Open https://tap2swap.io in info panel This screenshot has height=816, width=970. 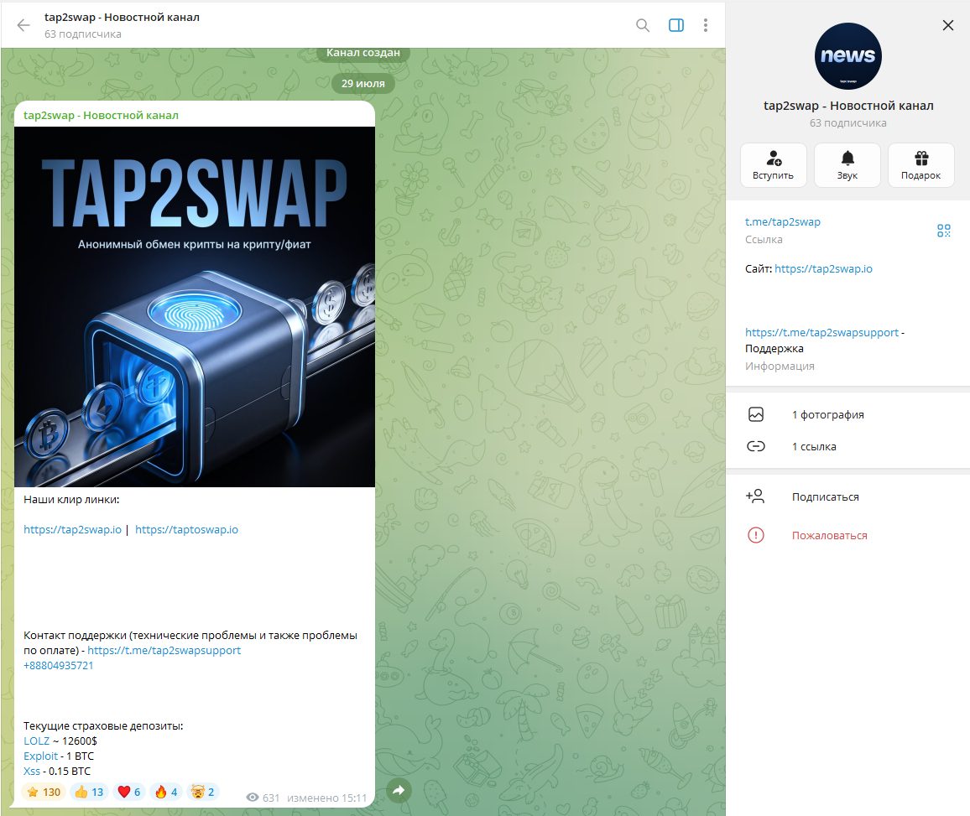pos(823,269)
